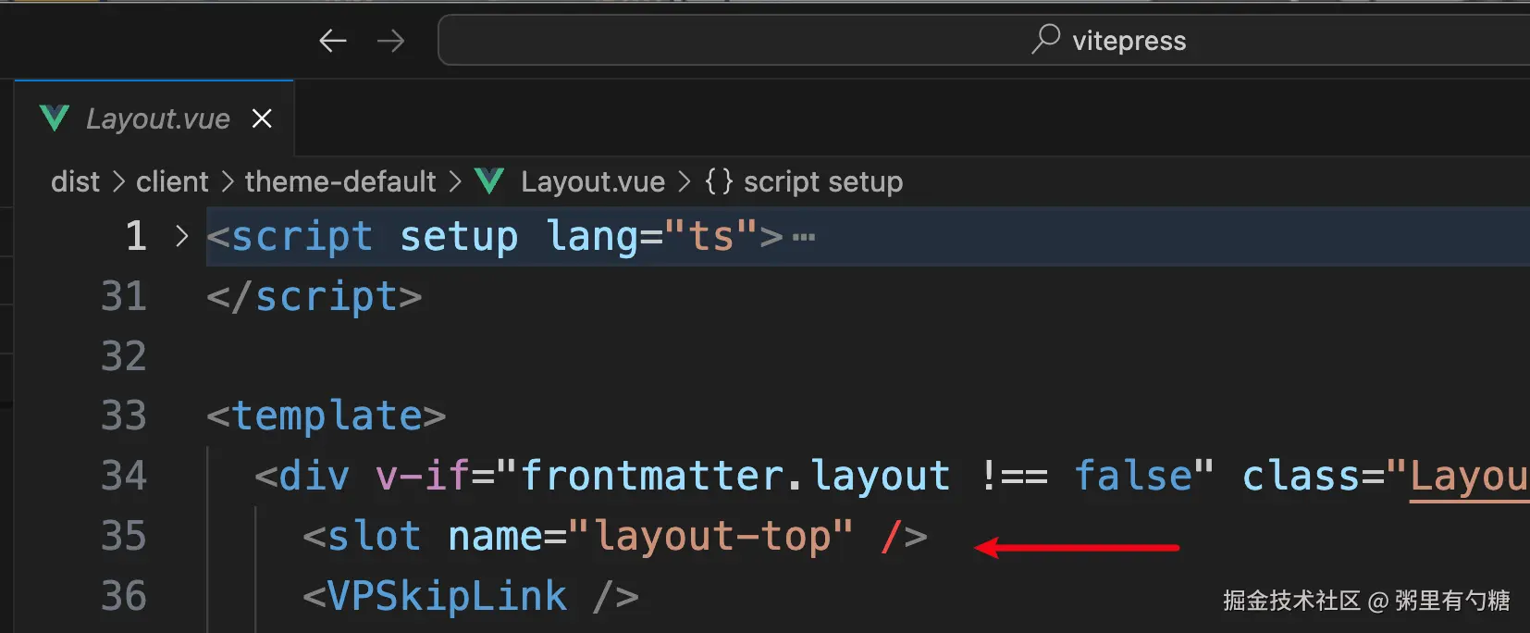Viewport: 1530px width, 633px height.
Task: Click line number 35 in the gutter
Action: (124, 536)
